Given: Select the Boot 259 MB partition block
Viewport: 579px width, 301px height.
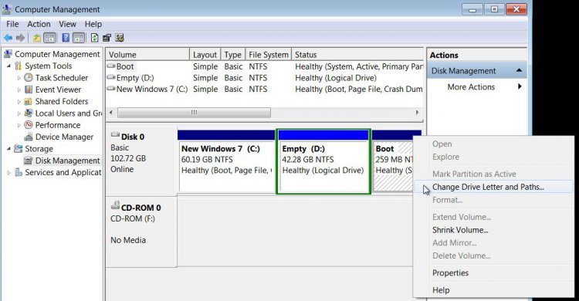Looking at the screenshot, I should point(393,161).
